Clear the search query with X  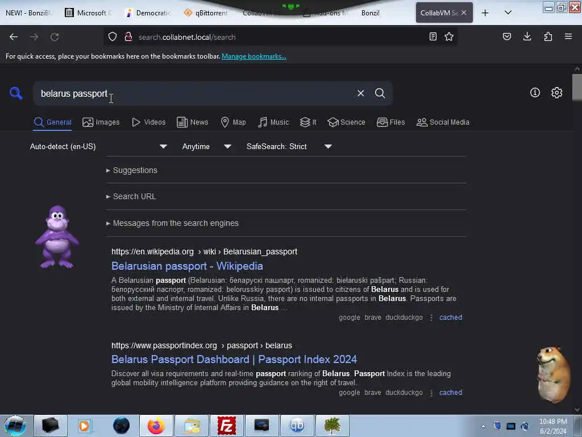pyautogui.click(x=360, y=93)
